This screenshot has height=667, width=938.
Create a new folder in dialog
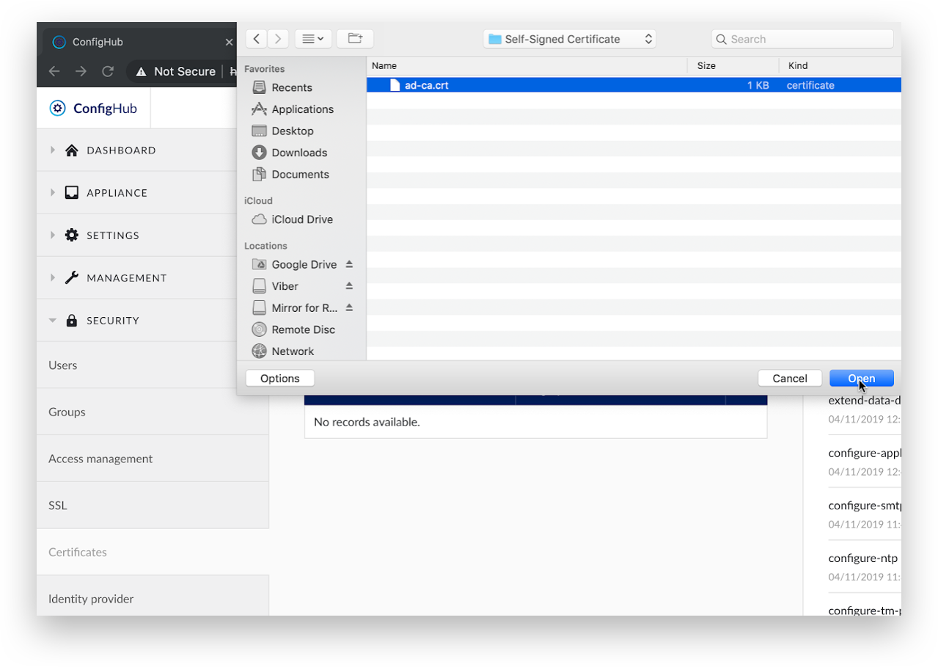pyautogui.click(x=355, y=39)
